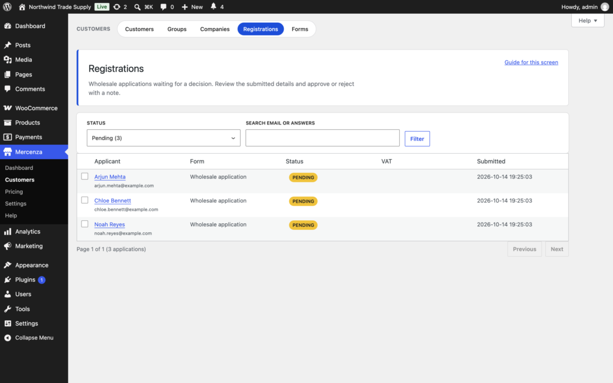This screenshot has width=613, height=383.
Task: Click the Media icon in sidebar
Action: pos(7,59)
